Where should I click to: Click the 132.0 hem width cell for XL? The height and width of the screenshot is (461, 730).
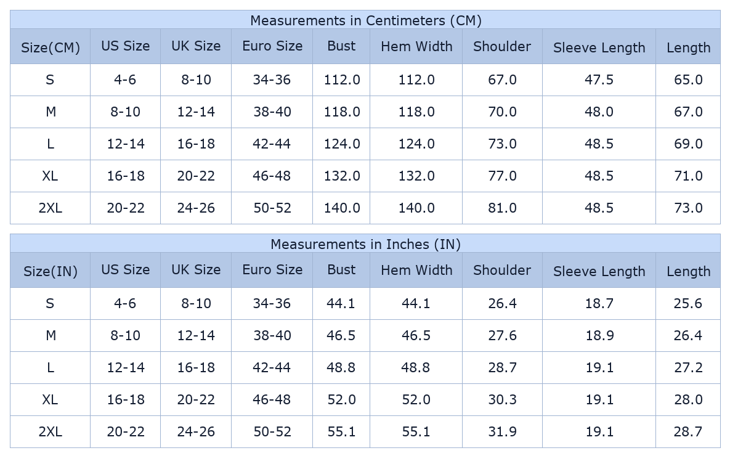(x=416, y=176)
